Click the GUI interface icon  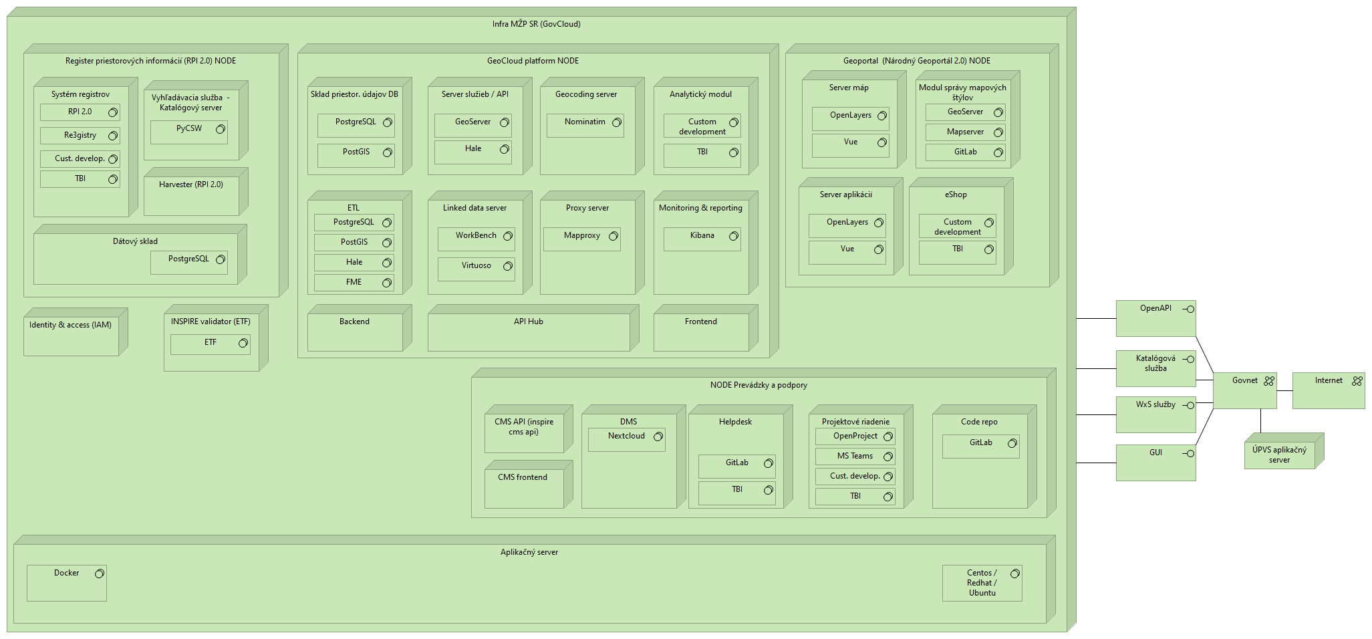pos(1188,453)
